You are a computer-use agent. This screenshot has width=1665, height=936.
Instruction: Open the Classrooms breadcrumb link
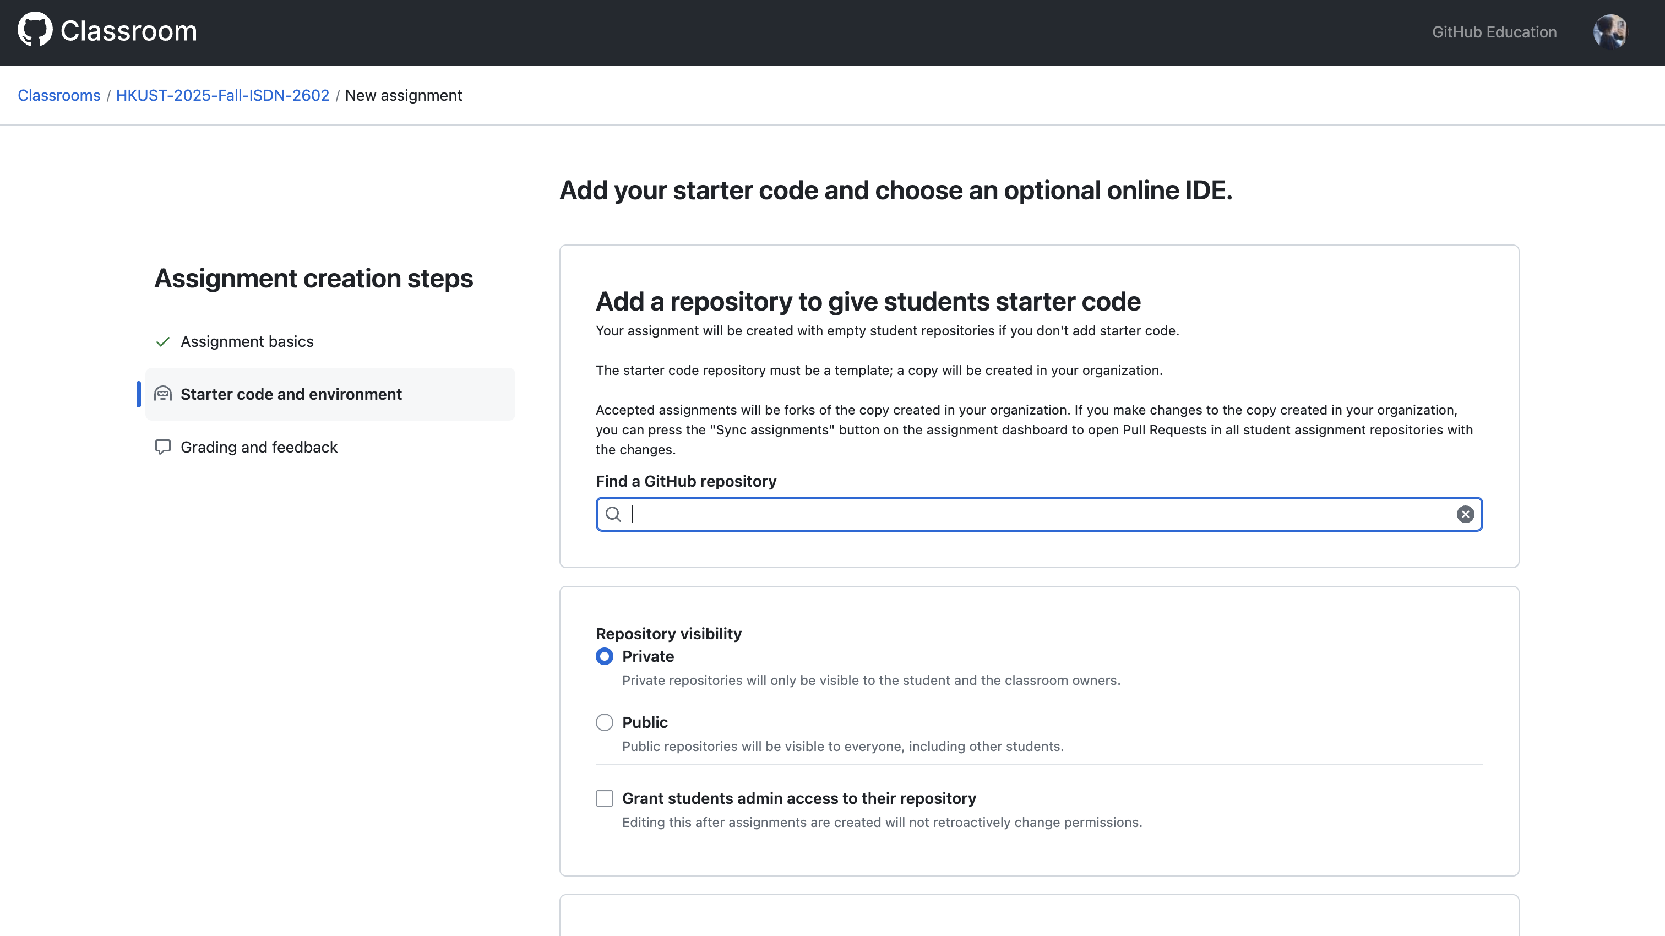59,96
